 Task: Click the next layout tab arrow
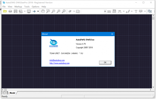6,93
